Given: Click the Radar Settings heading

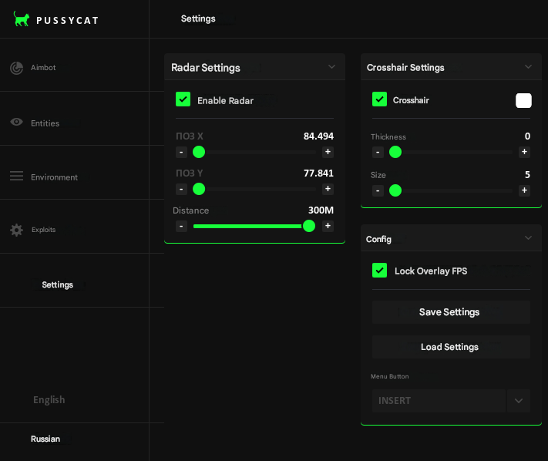Looking at the screenshot, I should click(206, 68).
